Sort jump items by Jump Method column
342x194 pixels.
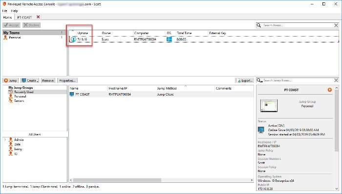click(x=167, y=88)
